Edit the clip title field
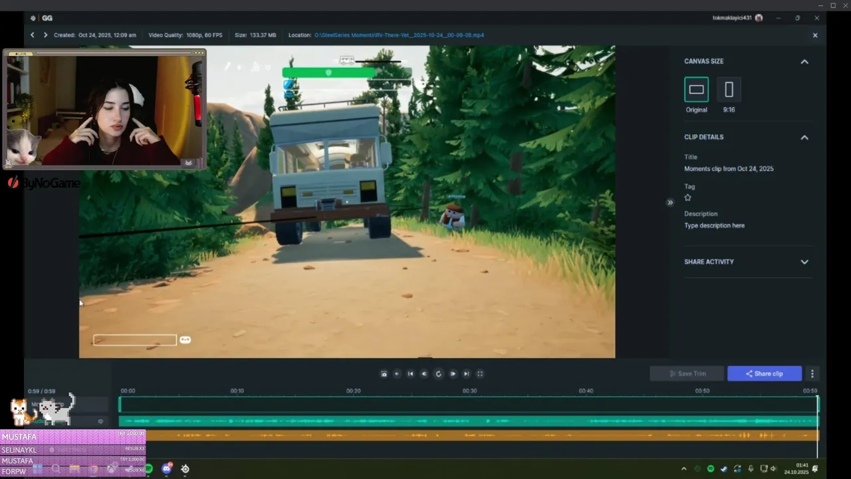This screenshot has width=851, height=479. click(729, 169)
